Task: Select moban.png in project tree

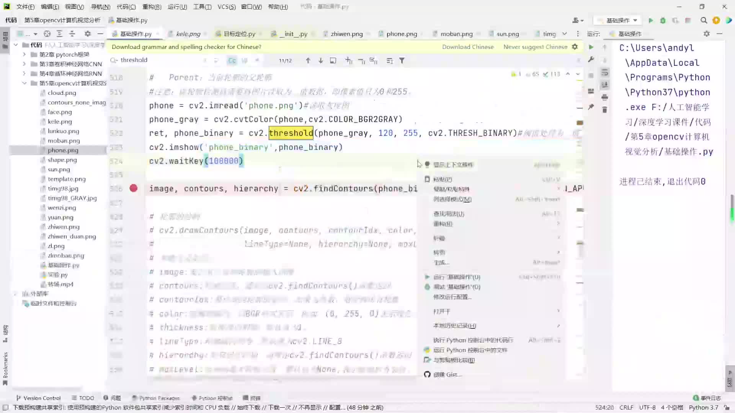Action: click(x=64, y=141)
